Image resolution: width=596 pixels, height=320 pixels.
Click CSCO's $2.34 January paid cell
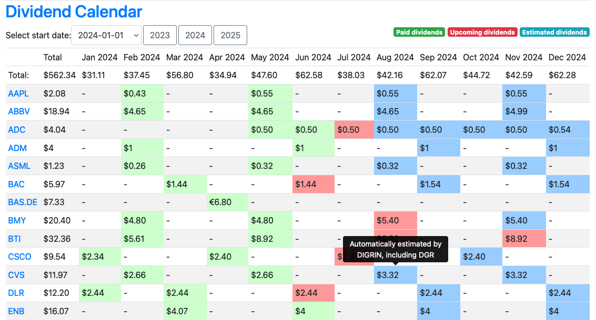click(x=100, y=257)
